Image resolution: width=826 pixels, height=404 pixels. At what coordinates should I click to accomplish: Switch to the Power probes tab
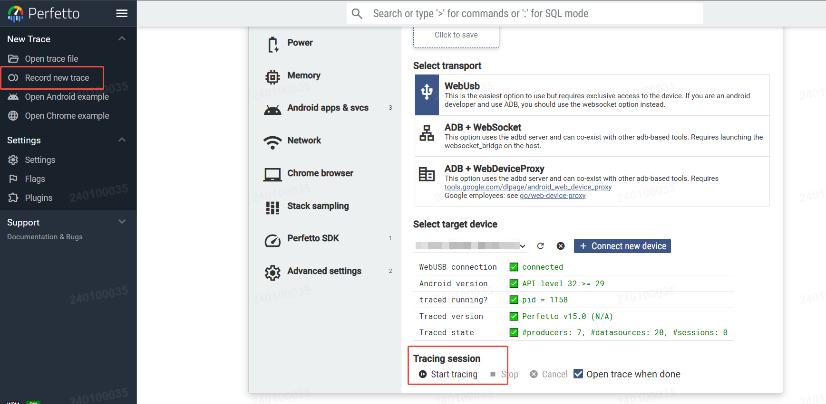[x=325, y=45]
